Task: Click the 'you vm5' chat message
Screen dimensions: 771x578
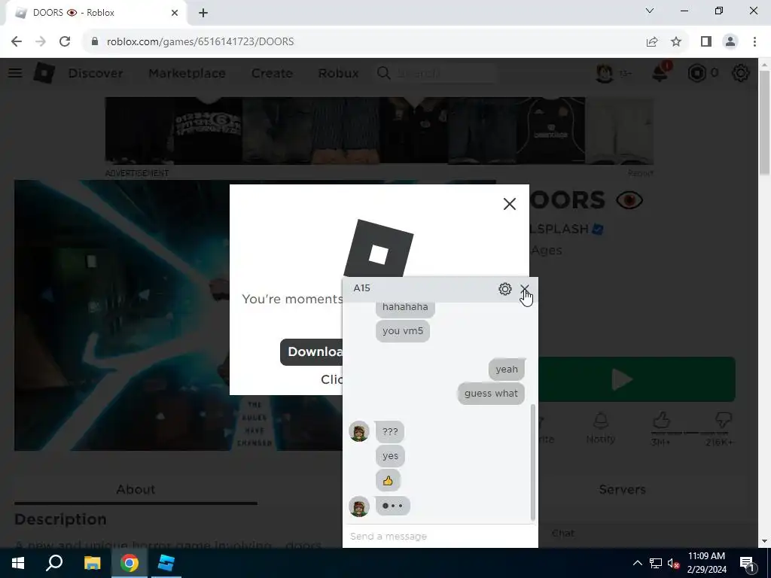Action: tap(403, 331)
